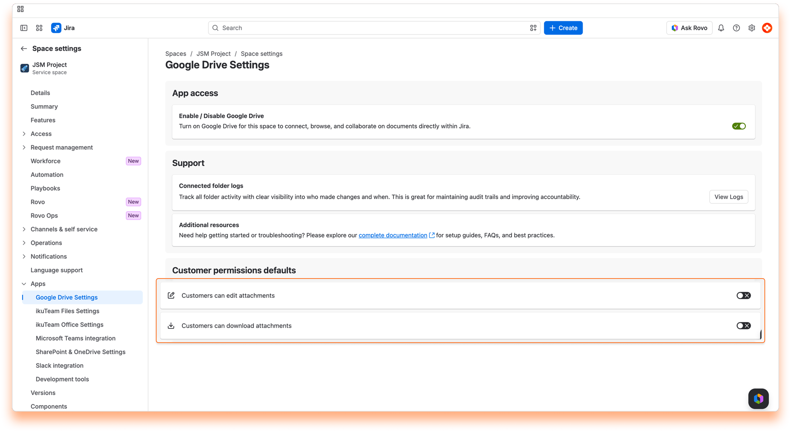The image size is (791, 432).
Task: Click the Search input field
Action: pos(374,28)
